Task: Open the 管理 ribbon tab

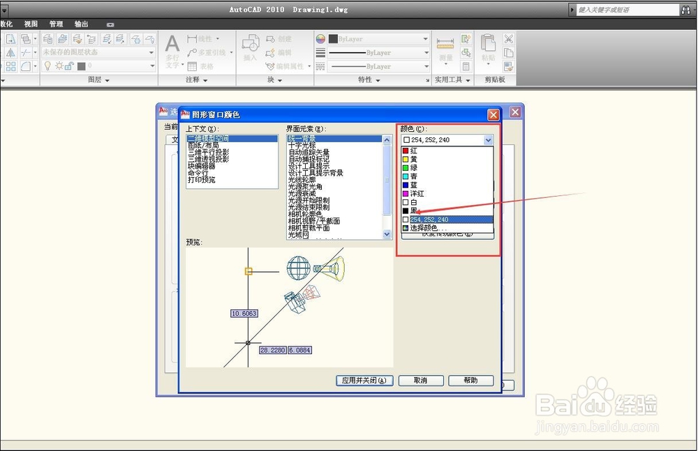Action: [x=56, y=24]
